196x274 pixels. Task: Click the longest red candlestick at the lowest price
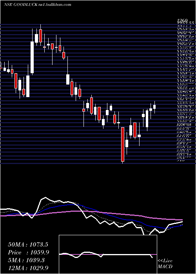[123, 144]
